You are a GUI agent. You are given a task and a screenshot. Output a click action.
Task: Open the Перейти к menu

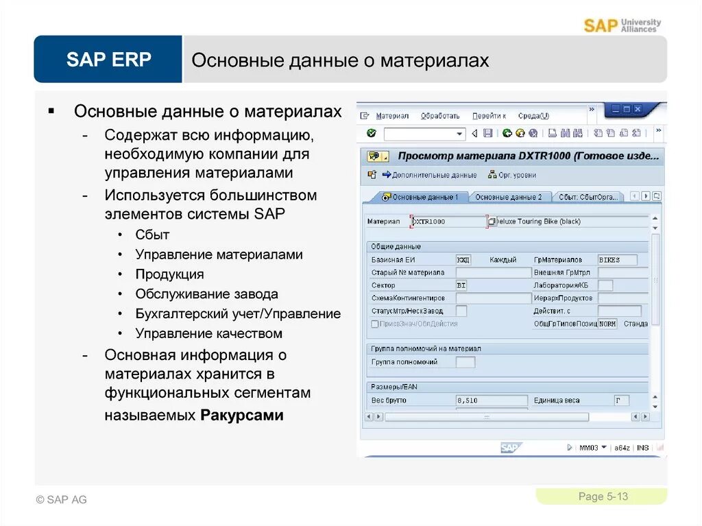pyautogui.click(x=489, y=116)
